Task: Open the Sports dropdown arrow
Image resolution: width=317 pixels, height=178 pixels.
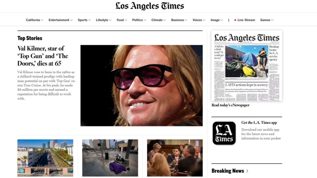Action: pos(89,20)
